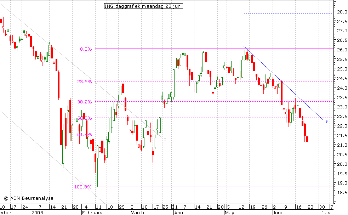Image resolution: width=348 pixels, height=215 pixels.
Task: Select the '31' date axis label
Action: [x=175, y=207]
